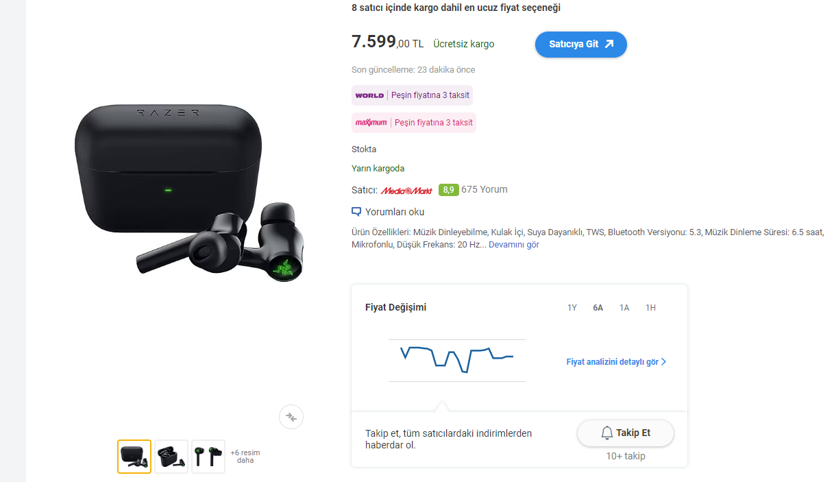This screenshot has height=482, width=834.
Task: Open Fiyat analizini detaylı gör chevron link
Action: click(x=616, y=362)
